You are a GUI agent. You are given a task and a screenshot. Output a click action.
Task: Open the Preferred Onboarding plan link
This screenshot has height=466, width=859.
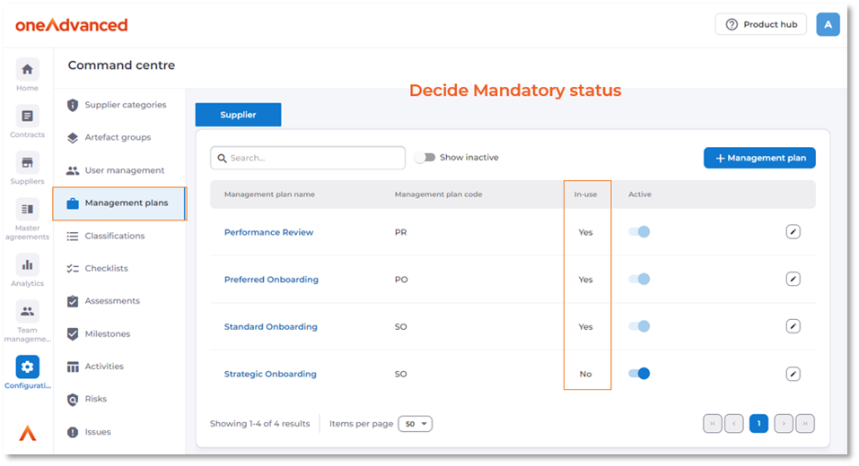click(271, 280)
